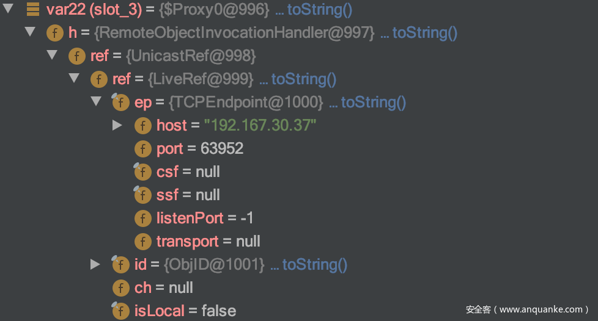Expand the id ObjID@1001 node

coord(95,264)
